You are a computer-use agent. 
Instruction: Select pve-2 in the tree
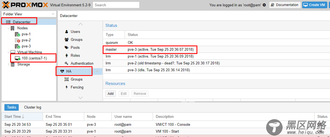(26, 40)
